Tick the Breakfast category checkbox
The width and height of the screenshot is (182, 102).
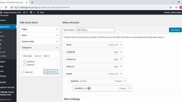pos(25,65)
